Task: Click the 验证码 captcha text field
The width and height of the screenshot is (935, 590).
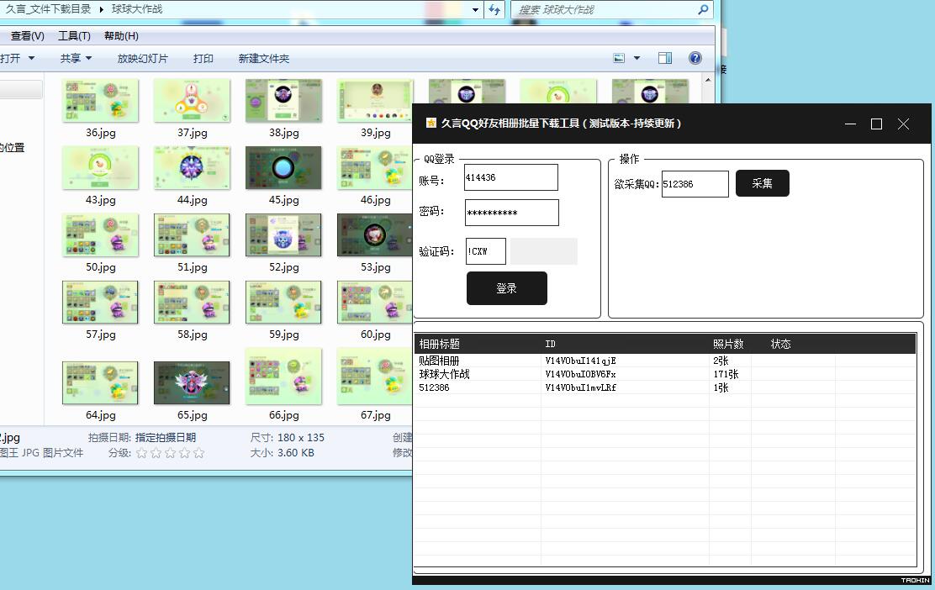Action: [486, 251]
